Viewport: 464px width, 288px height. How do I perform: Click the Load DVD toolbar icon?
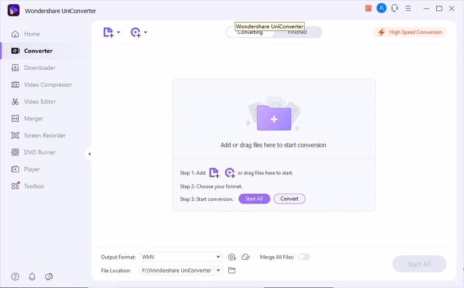pos(135,32)
